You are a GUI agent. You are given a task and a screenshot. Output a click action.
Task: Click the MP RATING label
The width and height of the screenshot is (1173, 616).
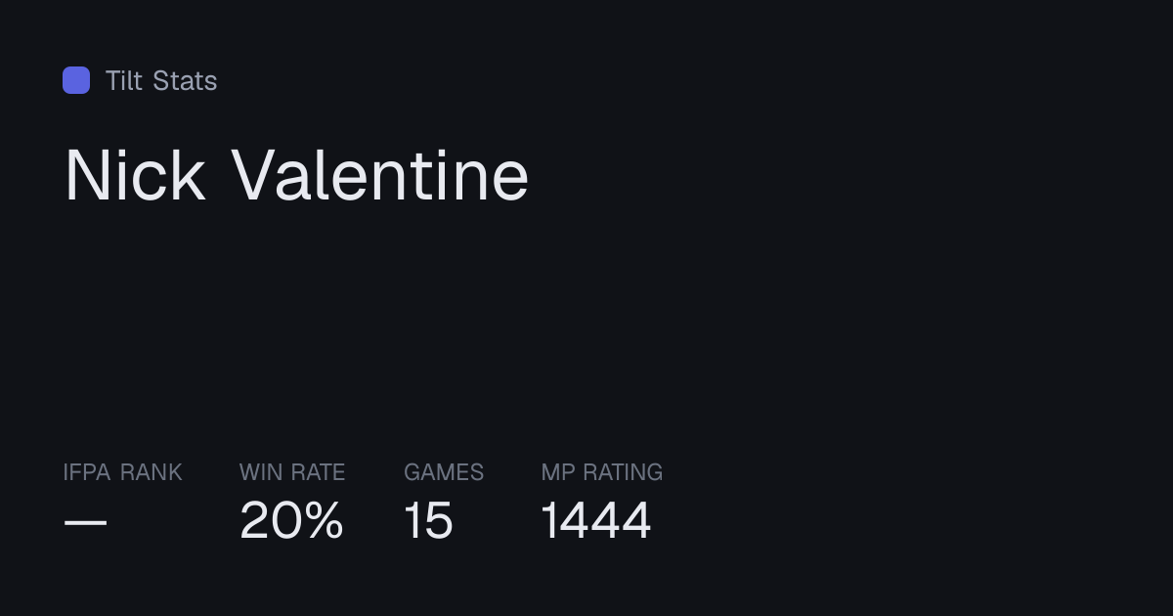[x=602, y=472]
